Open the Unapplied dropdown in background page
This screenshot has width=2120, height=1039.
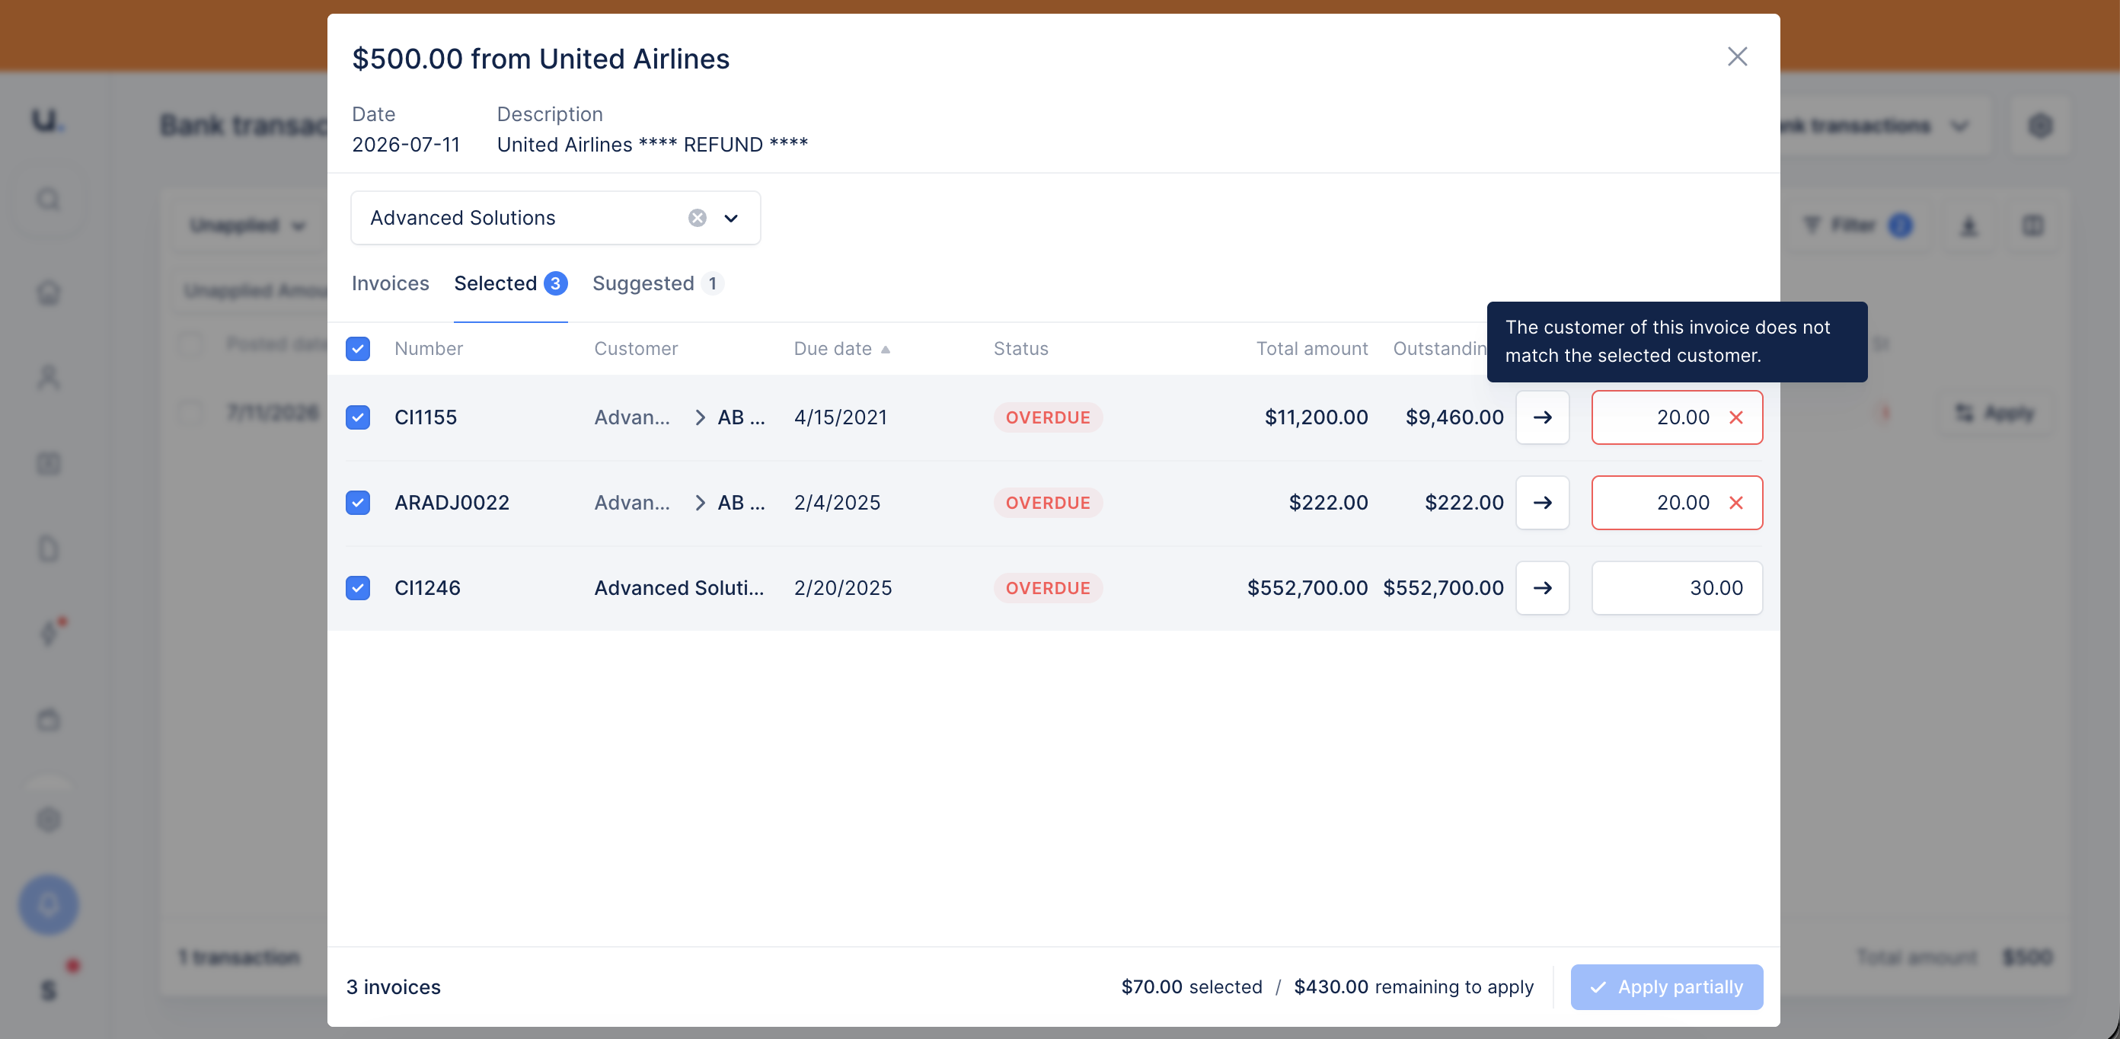point(247,225)
